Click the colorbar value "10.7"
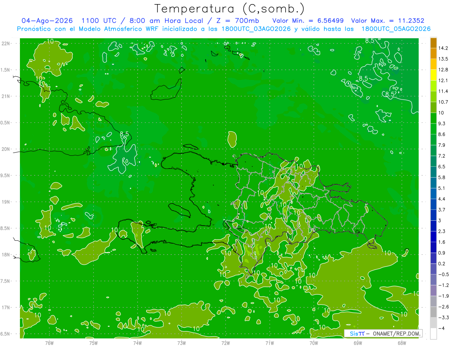Screen dimensions: 451x348 coord(443,102)
